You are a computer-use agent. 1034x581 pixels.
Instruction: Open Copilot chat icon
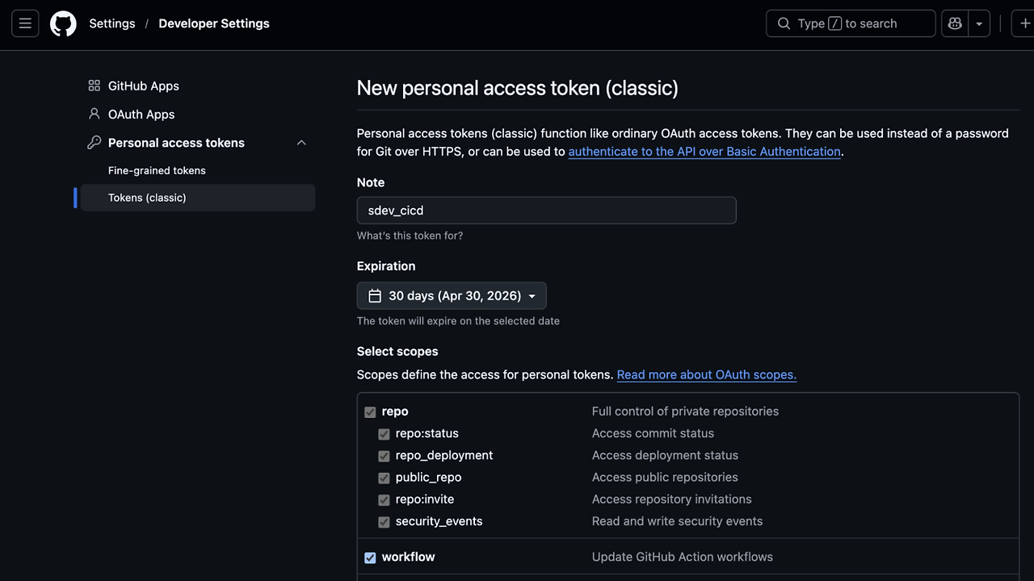click(955, 23)
